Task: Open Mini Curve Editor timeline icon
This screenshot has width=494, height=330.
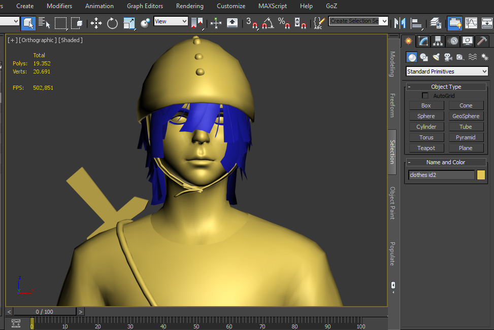Action: click(x=16, y=323)
